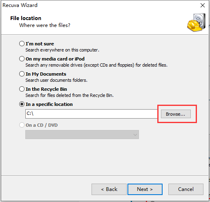210x202 pixels.
Task: Open the Browse... folder picker
Action: [176, 114]
